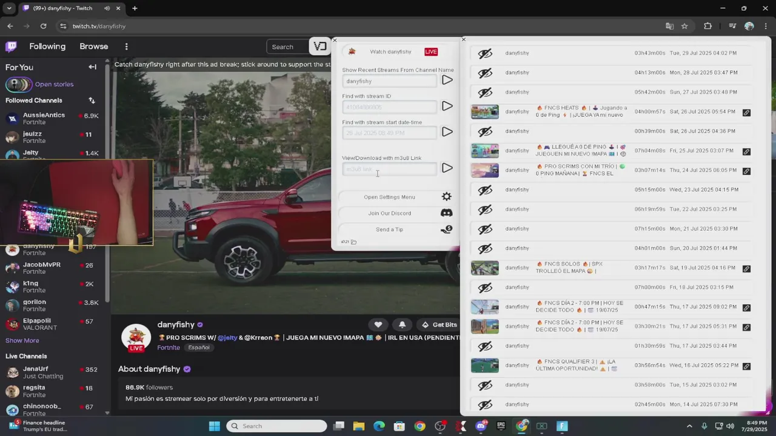Open a new Chrome tab
Image resolution: width=776 pixels, height=436 pixels.
135,8
